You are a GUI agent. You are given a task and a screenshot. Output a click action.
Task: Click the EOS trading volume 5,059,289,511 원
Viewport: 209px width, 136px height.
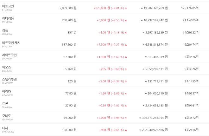click(155, 69)
